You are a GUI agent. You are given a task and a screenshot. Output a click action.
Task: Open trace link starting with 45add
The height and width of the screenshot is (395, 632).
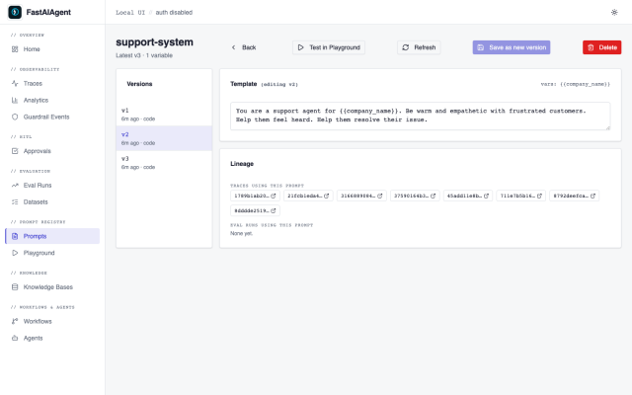468,196
